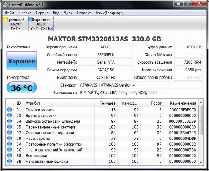Open the Справка menu
This screenshot has height=171, width=209.
(84, 13)
